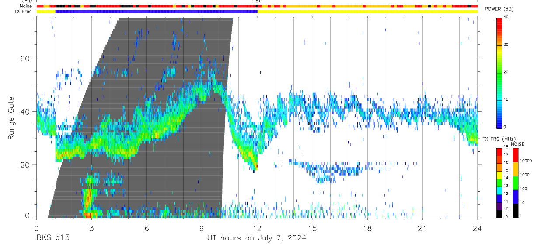Click the 40 label atop POWER scale
This screenshot has height=247, width=537.
pos(506,17)
